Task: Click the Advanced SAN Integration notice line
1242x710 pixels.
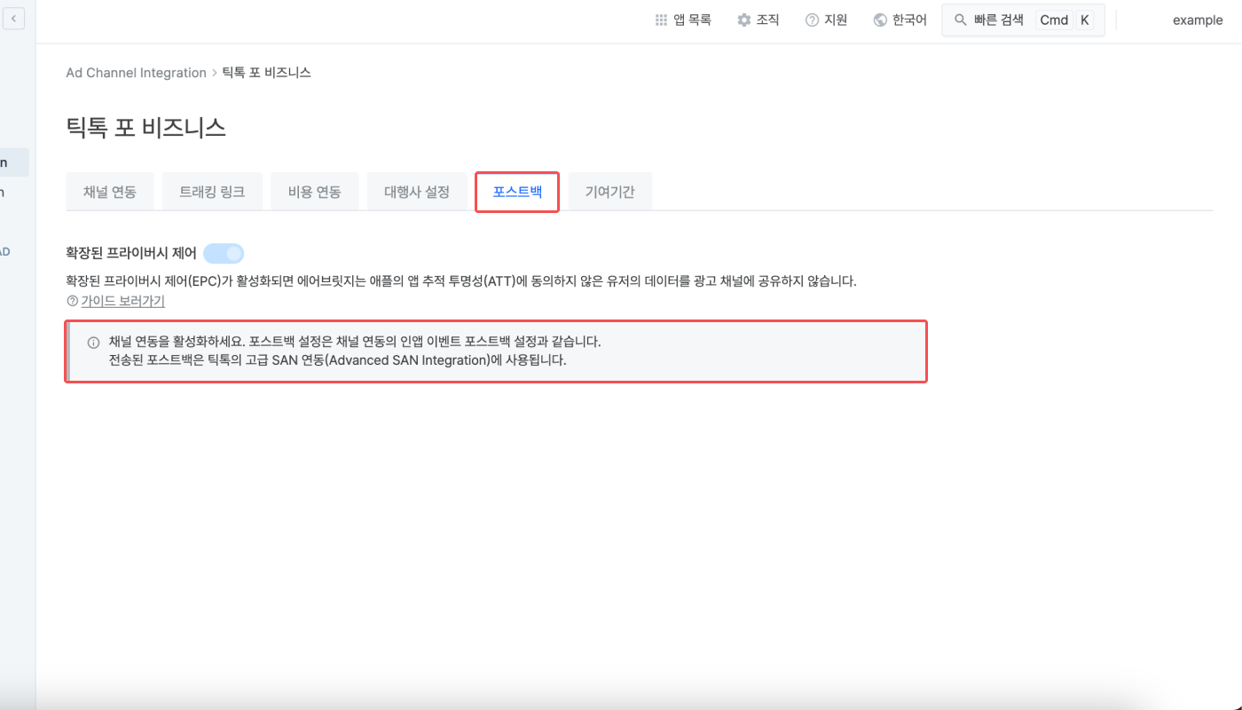Action: pos(337,361)
